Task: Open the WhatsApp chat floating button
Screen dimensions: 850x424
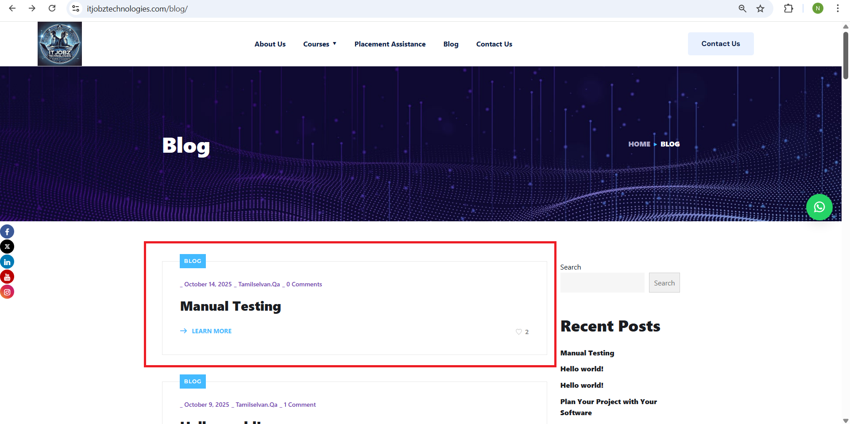Action: 819,207
